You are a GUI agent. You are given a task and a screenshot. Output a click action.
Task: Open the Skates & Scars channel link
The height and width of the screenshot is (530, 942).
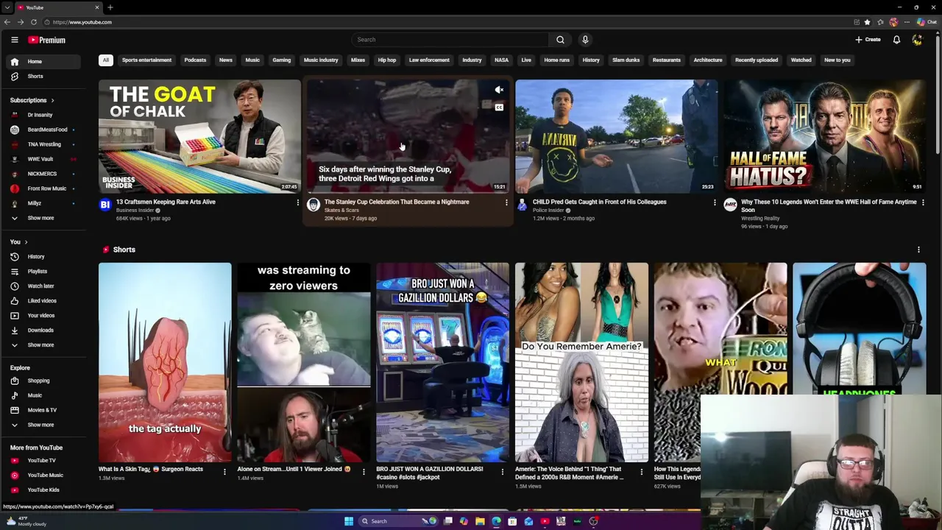pos(341,211)
